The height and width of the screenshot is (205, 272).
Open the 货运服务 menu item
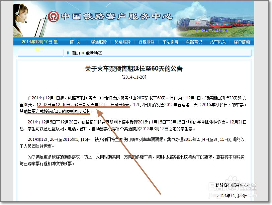pos(122,42)
